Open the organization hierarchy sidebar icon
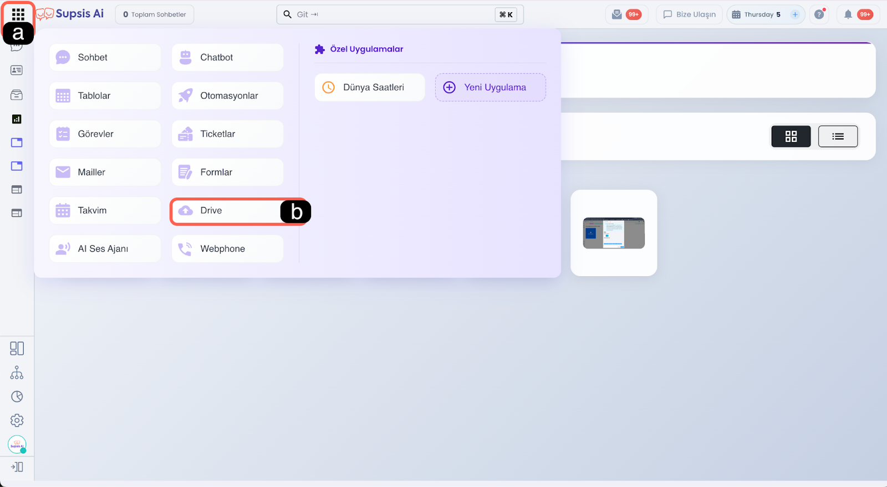Viewport: 887px width, 487px height. 17,372
